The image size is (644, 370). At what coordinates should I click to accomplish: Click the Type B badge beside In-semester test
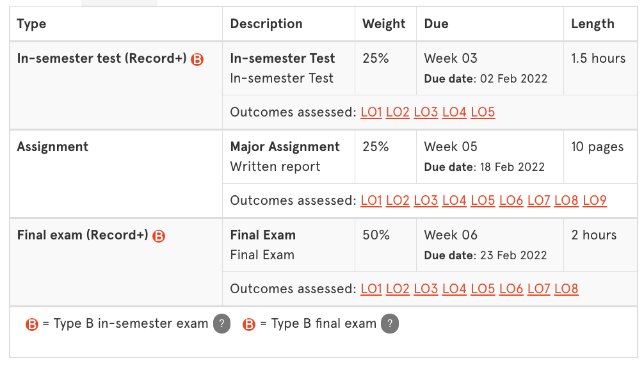[x=197, y=58]
